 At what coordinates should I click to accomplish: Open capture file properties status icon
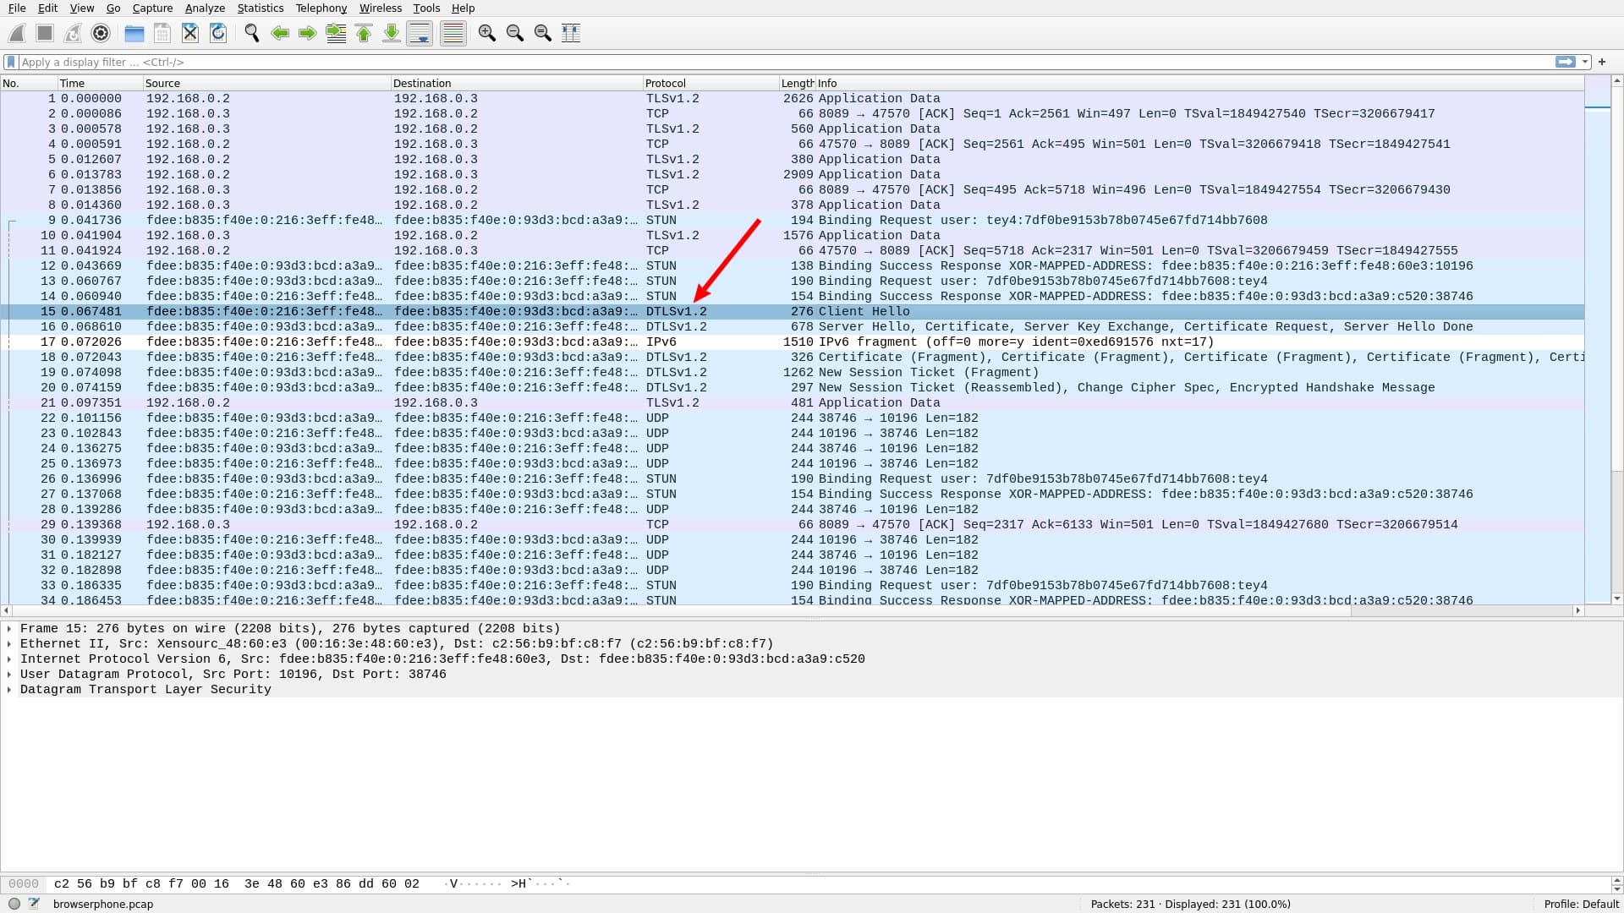coord(34,904)
